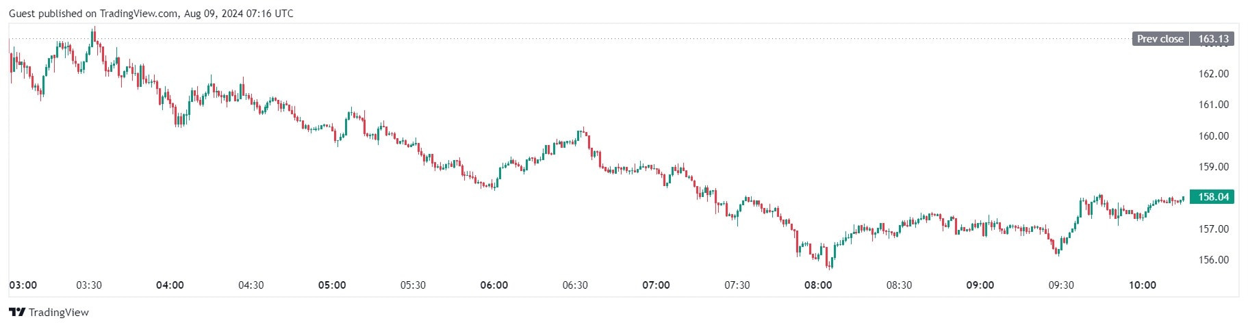The image size is (1248, 327).
Task: Open the TradingView wordmark link
Action: pyautogui.click(x=59, y=313)
